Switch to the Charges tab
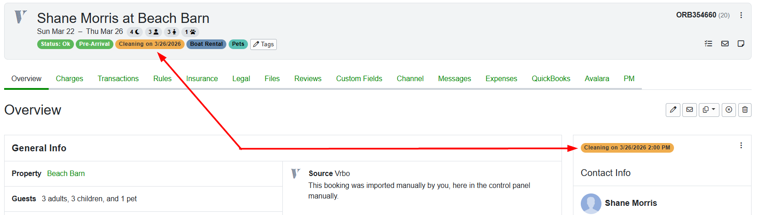The height and width of the screenshot is (215, 758). tap(69, 78)
